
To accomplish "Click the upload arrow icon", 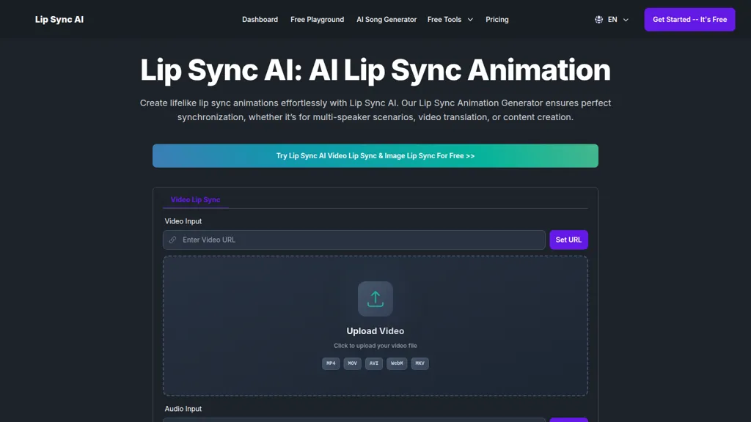I will pyautogui.click(x=375, y=299).
